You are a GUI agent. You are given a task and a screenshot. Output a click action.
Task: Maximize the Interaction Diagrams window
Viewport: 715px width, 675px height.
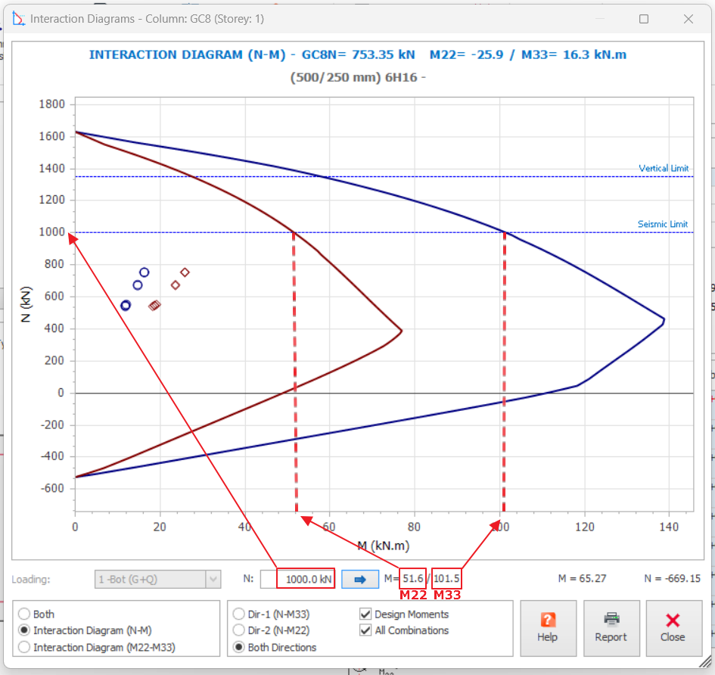(644, 18)
